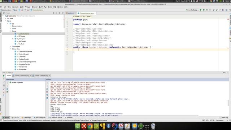Close the Tomcat Localhost Log tab

click(30, 75)
